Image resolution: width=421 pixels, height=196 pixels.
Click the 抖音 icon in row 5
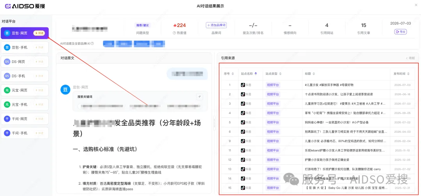(243, 122)
